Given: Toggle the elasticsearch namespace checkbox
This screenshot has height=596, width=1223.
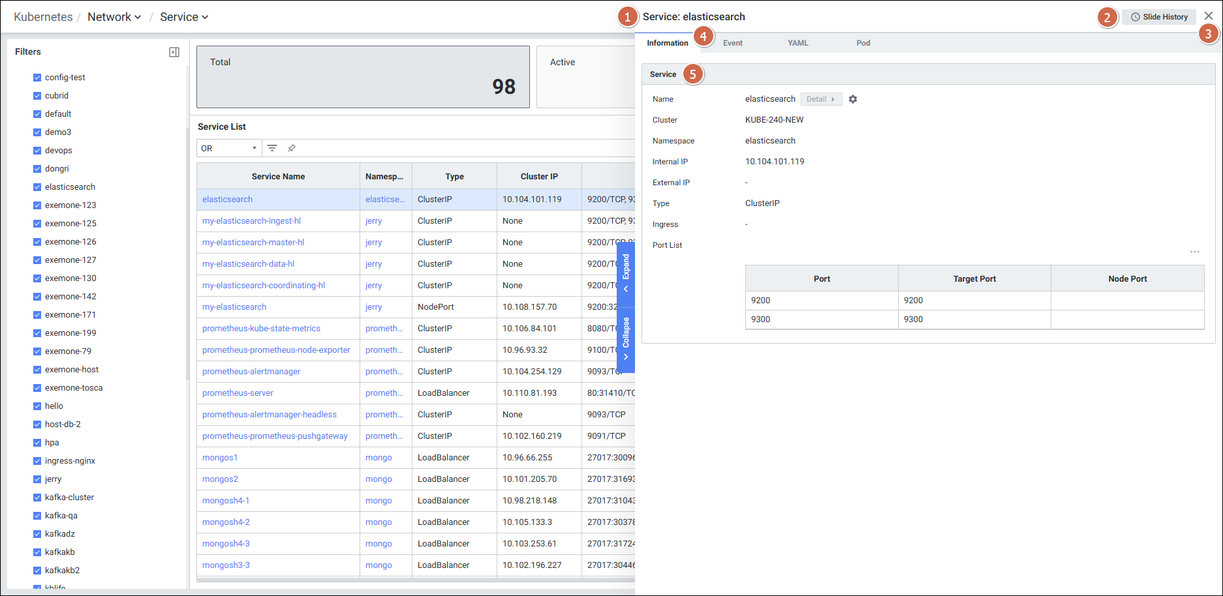Looking at the screenshot, I should coord(37,187).
